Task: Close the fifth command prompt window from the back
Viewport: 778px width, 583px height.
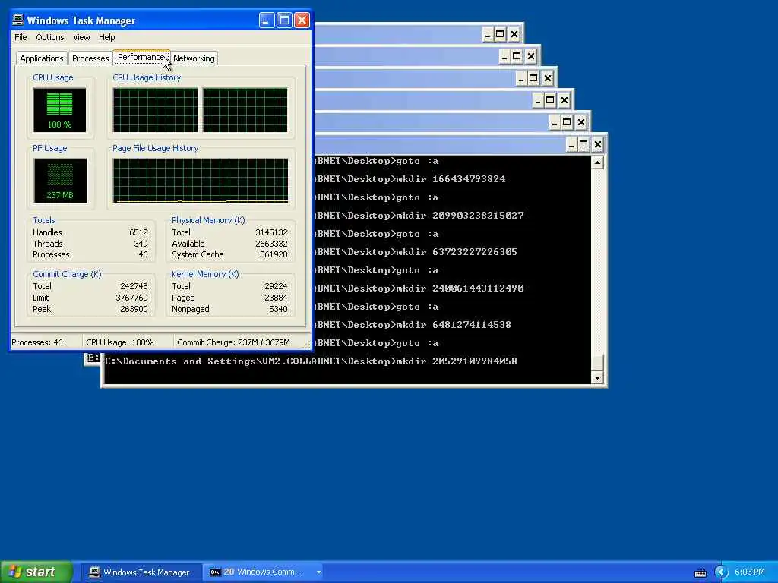Action: [581, 122]
